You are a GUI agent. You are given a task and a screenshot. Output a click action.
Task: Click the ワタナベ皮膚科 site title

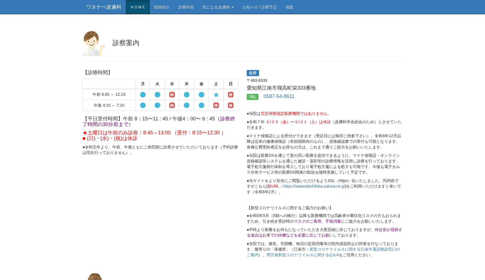[104, 7]
